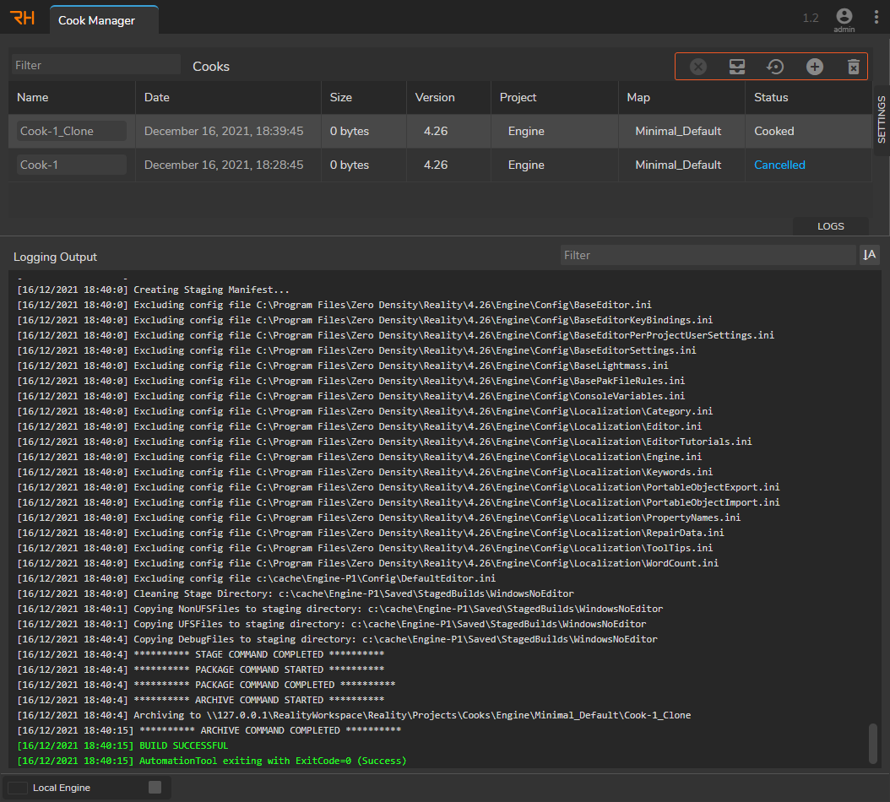Click the restore history arrow icon
The width and height of the screenshot is (890, 802).
point(775,67)
